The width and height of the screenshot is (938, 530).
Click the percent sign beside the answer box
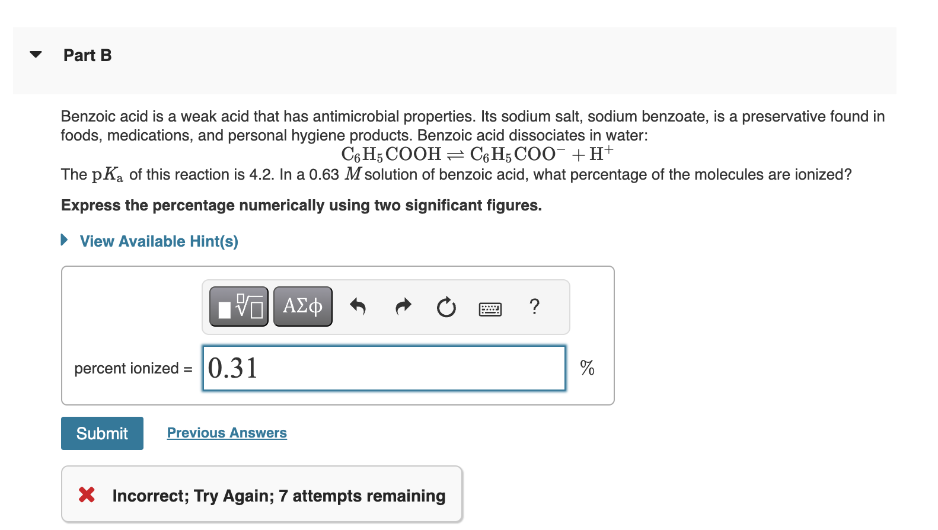click(588, 368)
